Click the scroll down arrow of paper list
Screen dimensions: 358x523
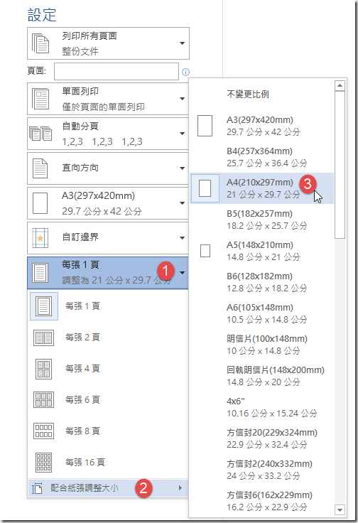point(340,509)
